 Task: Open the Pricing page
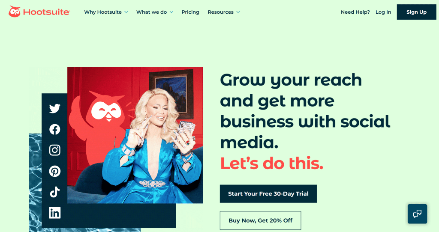point(190,12)
